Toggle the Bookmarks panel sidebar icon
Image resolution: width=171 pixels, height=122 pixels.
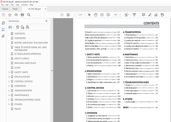[x=3, y=30]
